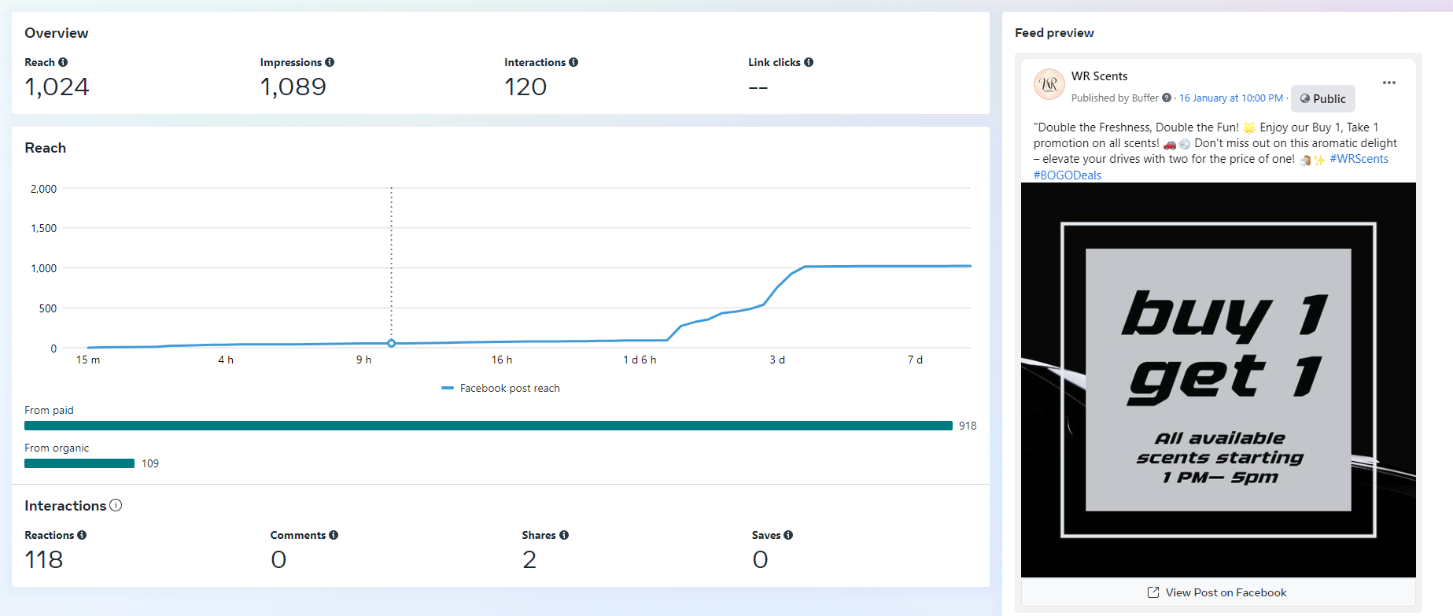Click the #BOGODeals hashtag
The width and height of the screenshot is (1453, 616).
(1067, 175)
